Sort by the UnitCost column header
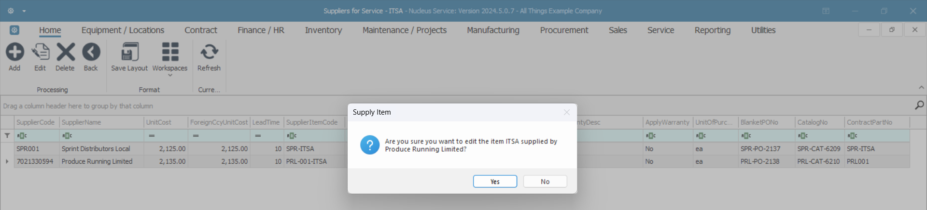Screen dimensions: 927x210 tap(165, 122)
